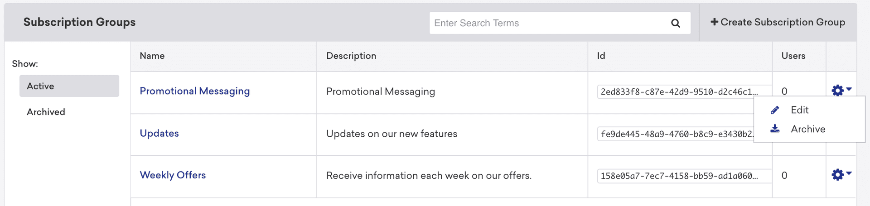Focus the Enter Search Terms field

548,23
